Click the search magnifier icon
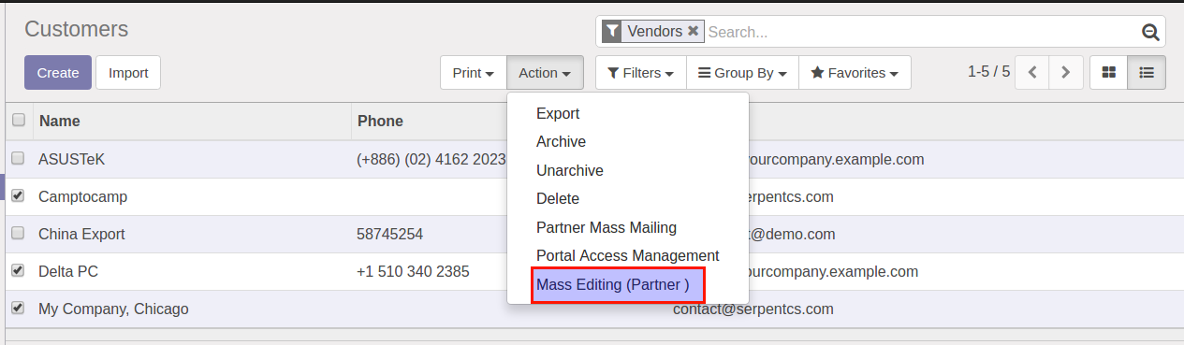 click(1150, 32)
